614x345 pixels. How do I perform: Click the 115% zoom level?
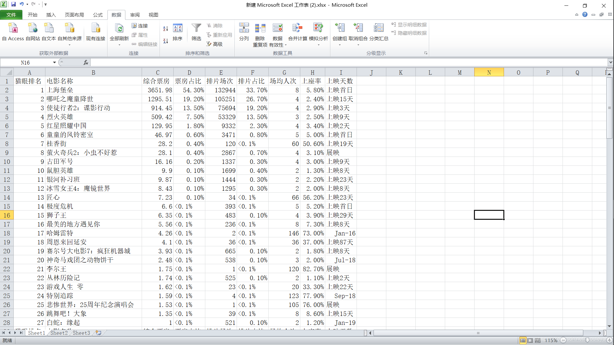pos(551,341)
